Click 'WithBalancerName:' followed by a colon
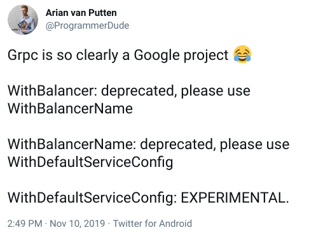Image resolution: width=316 pixels, height=237 pixels. point(72,144)
